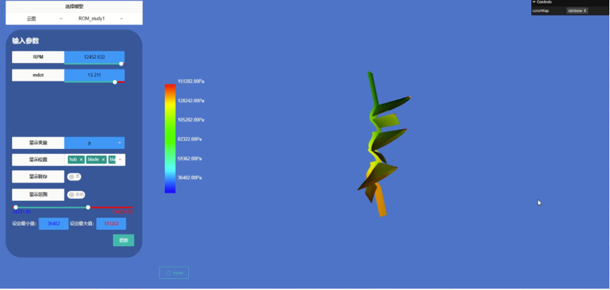Open the colorMap rainbow dropdown

click(577, 11)
